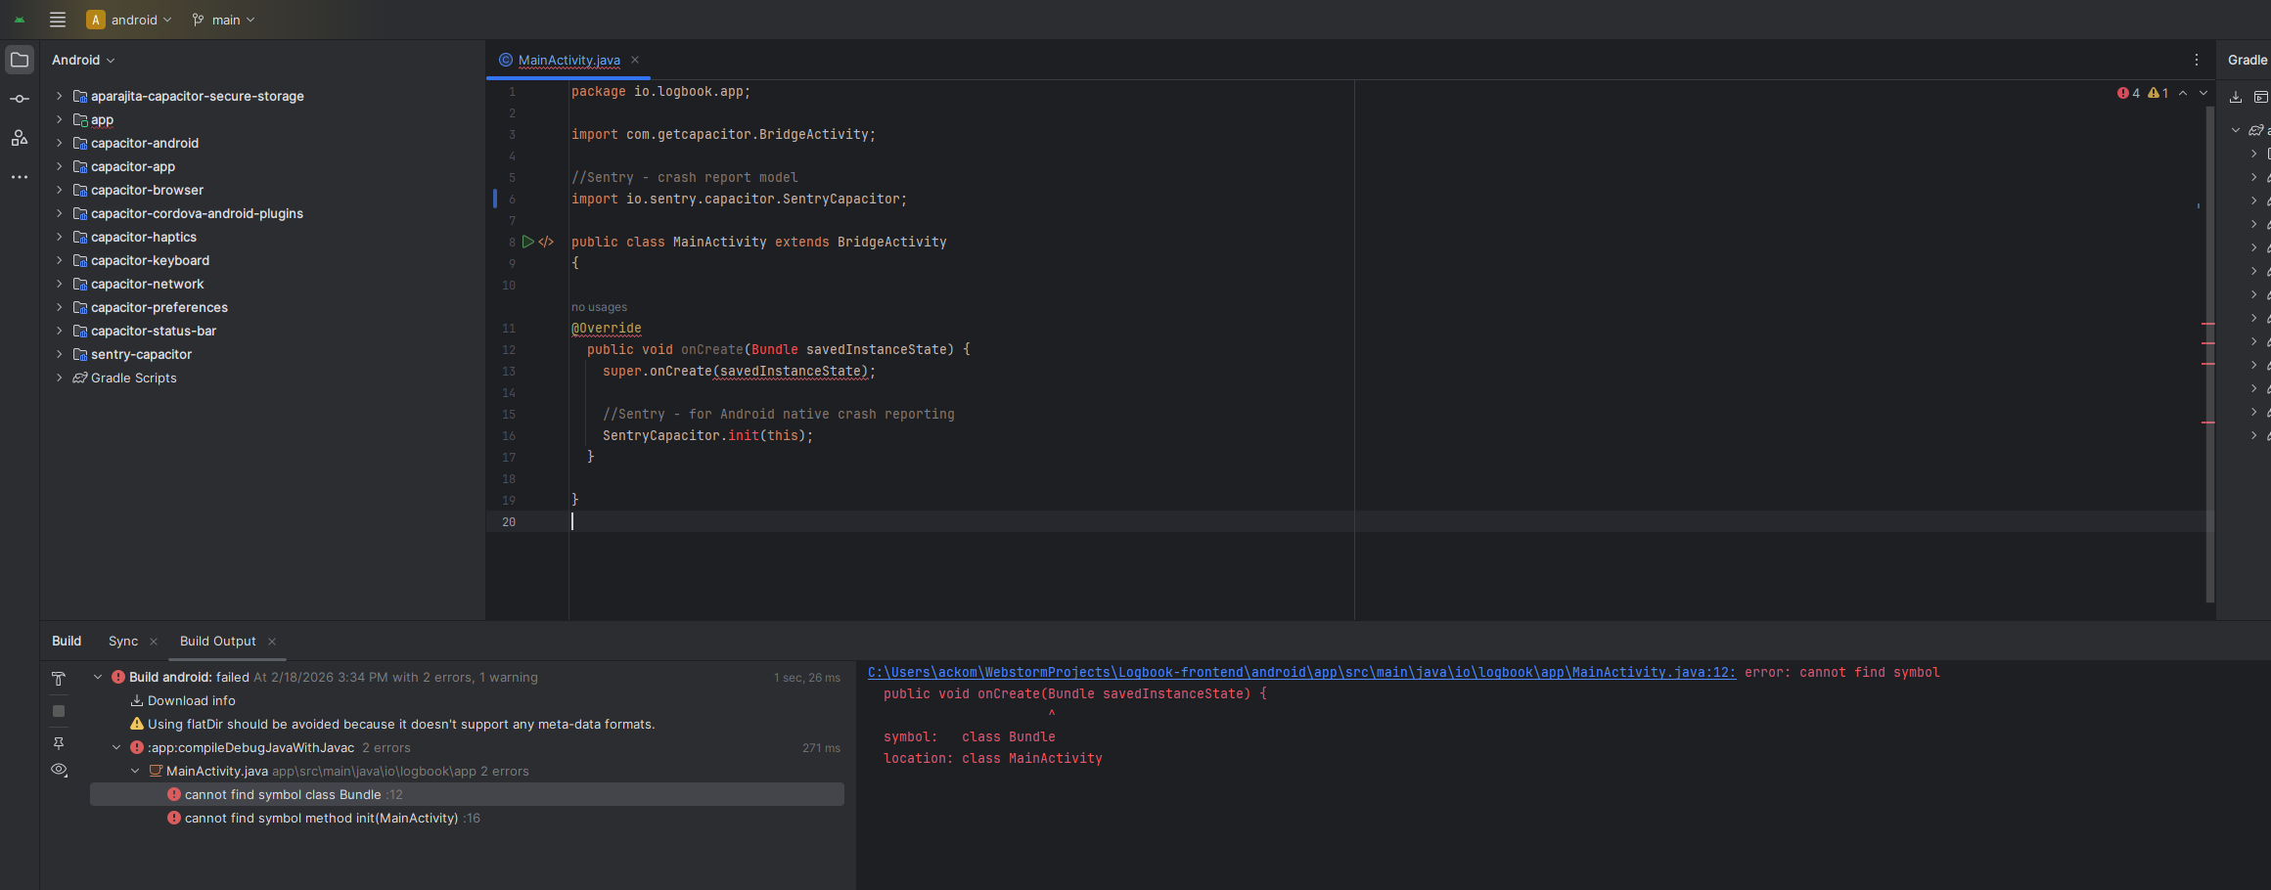The width and height of the screenshot is (2271, 890).
Task: Click the Download info entry
Action: click(x=191, y=700)
